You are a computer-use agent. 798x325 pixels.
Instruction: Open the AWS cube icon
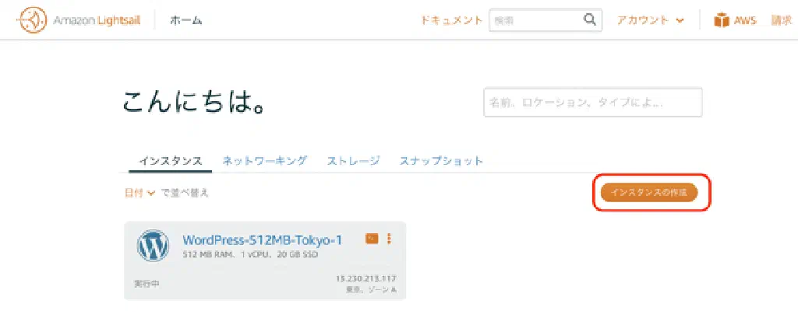pyautogui.click(x=721, y=20)
